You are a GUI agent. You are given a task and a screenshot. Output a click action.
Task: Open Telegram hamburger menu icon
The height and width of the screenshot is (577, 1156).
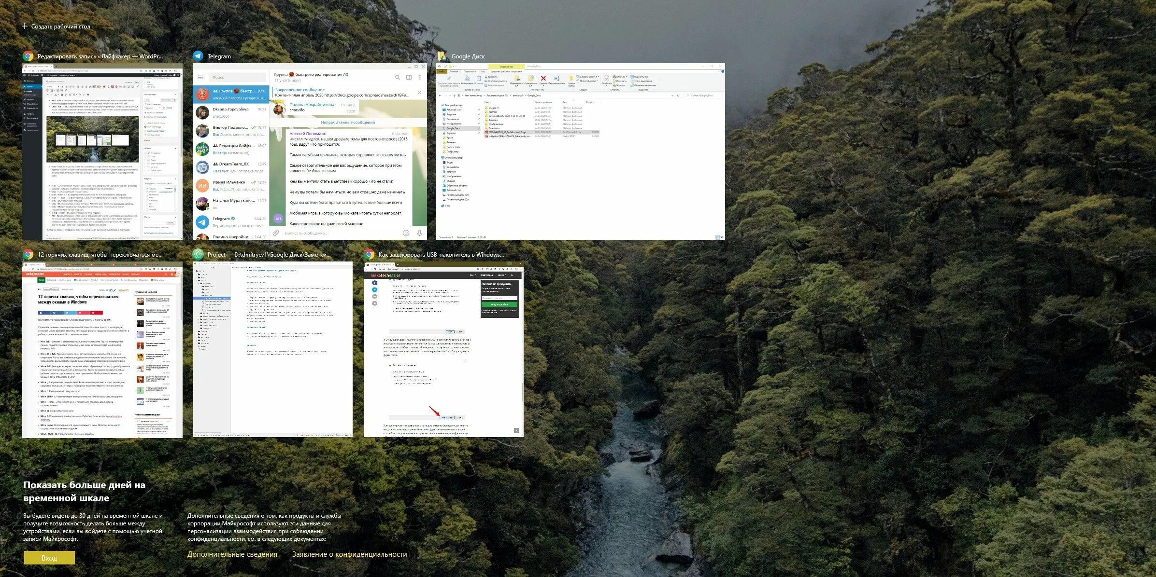click(200, 77)
